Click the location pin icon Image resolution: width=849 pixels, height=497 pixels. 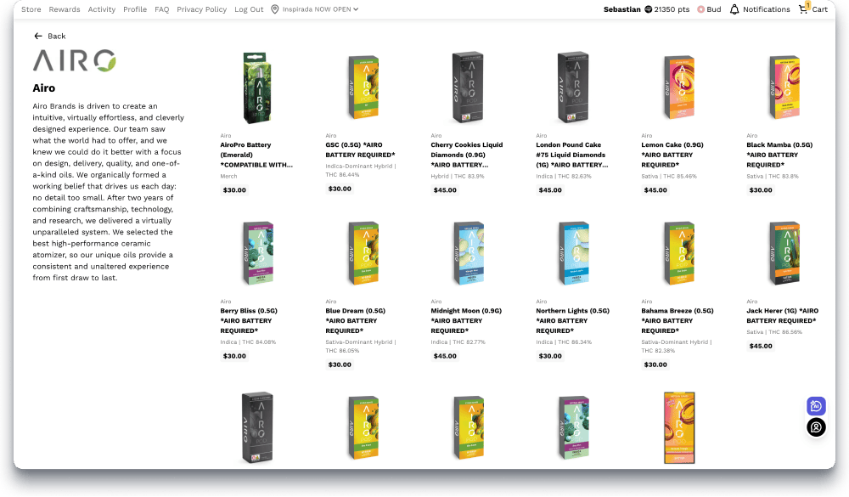click(274, 9)
